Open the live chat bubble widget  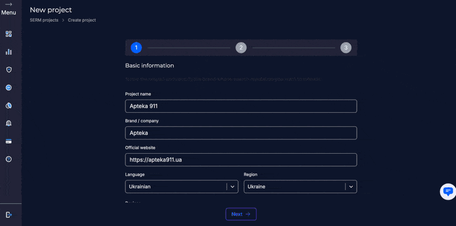tap(448, 191)
